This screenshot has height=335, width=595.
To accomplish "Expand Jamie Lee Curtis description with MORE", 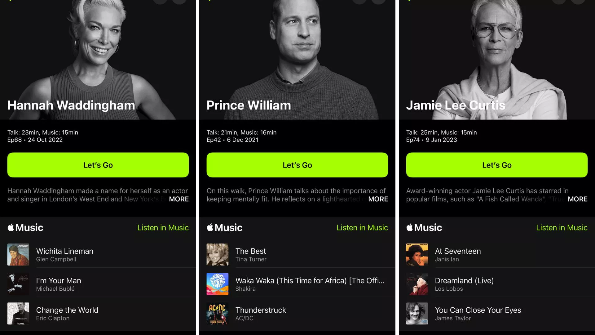I will pos(578,199).
